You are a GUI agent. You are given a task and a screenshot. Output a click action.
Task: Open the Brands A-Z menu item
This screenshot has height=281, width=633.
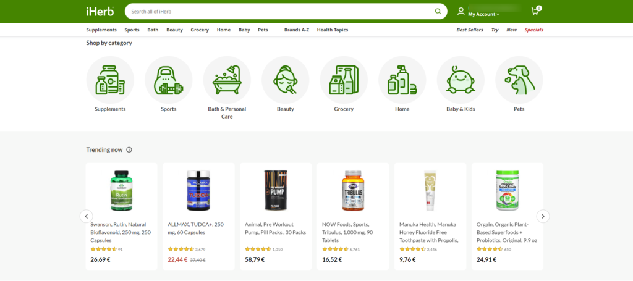(297, 30)
